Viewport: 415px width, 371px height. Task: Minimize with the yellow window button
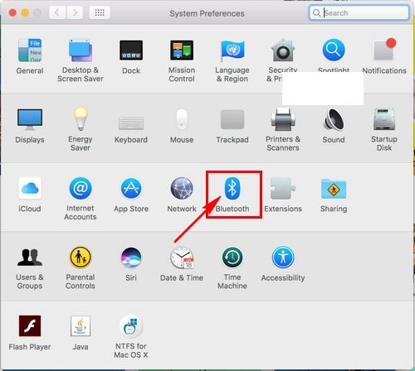pos(25,12)
